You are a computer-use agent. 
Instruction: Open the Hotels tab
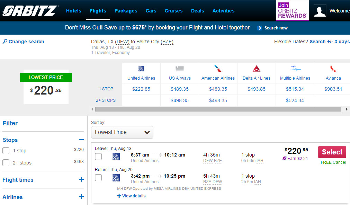[x=74, y=11]
